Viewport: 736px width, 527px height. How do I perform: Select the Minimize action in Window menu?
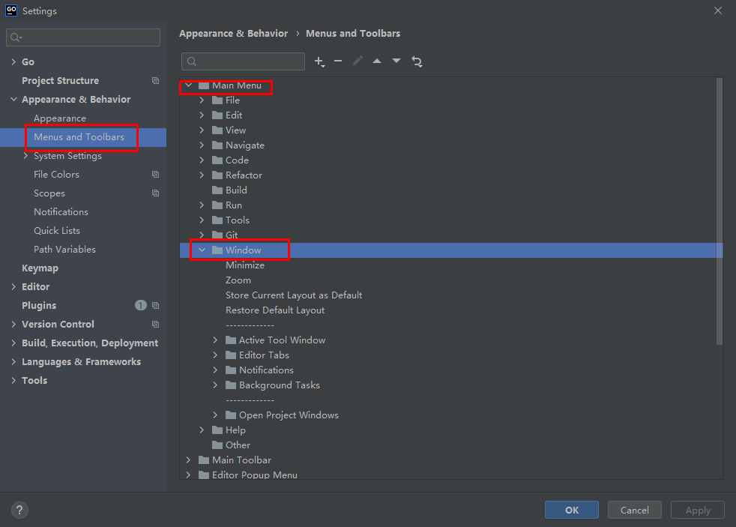click(245, 265)
